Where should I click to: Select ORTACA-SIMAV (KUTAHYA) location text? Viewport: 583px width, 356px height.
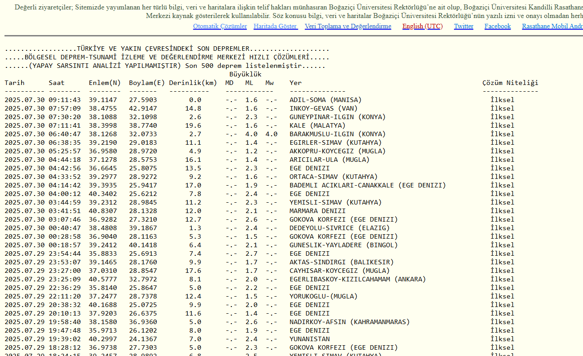point(334,177)
